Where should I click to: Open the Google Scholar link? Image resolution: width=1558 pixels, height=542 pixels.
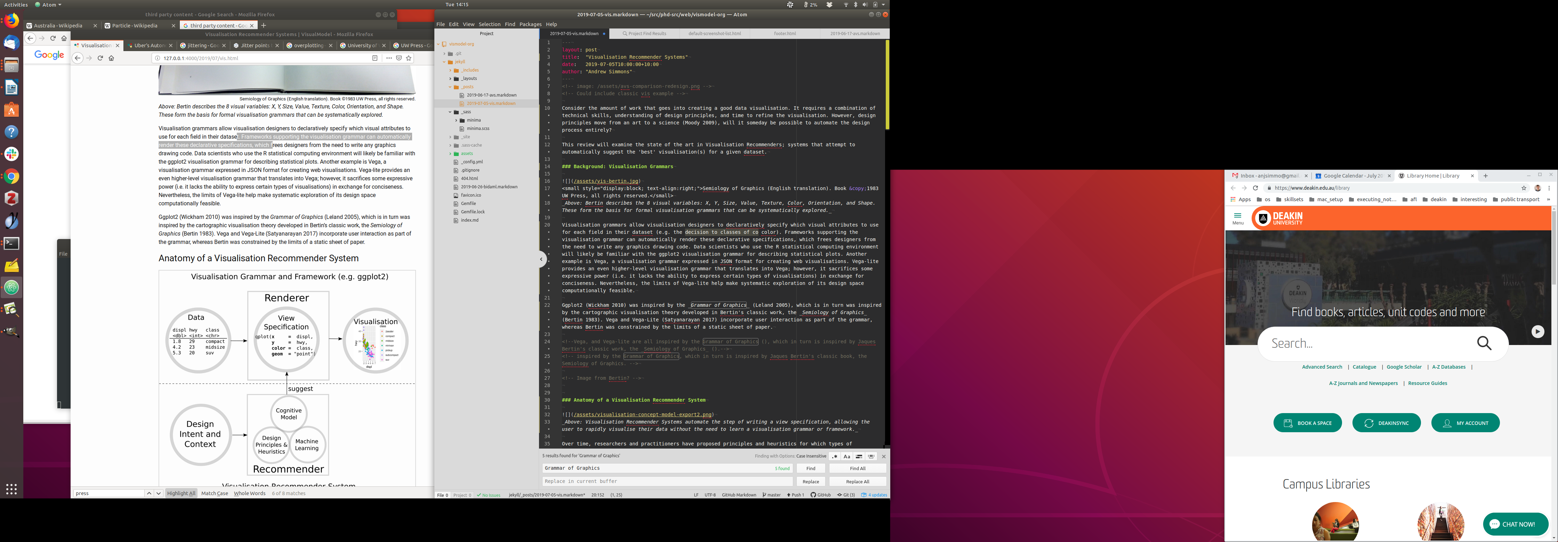click(x=1404, y=367)
